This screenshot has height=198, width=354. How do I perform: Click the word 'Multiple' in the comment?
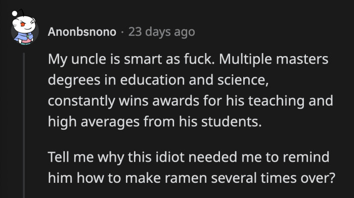[x=245, y=60]
